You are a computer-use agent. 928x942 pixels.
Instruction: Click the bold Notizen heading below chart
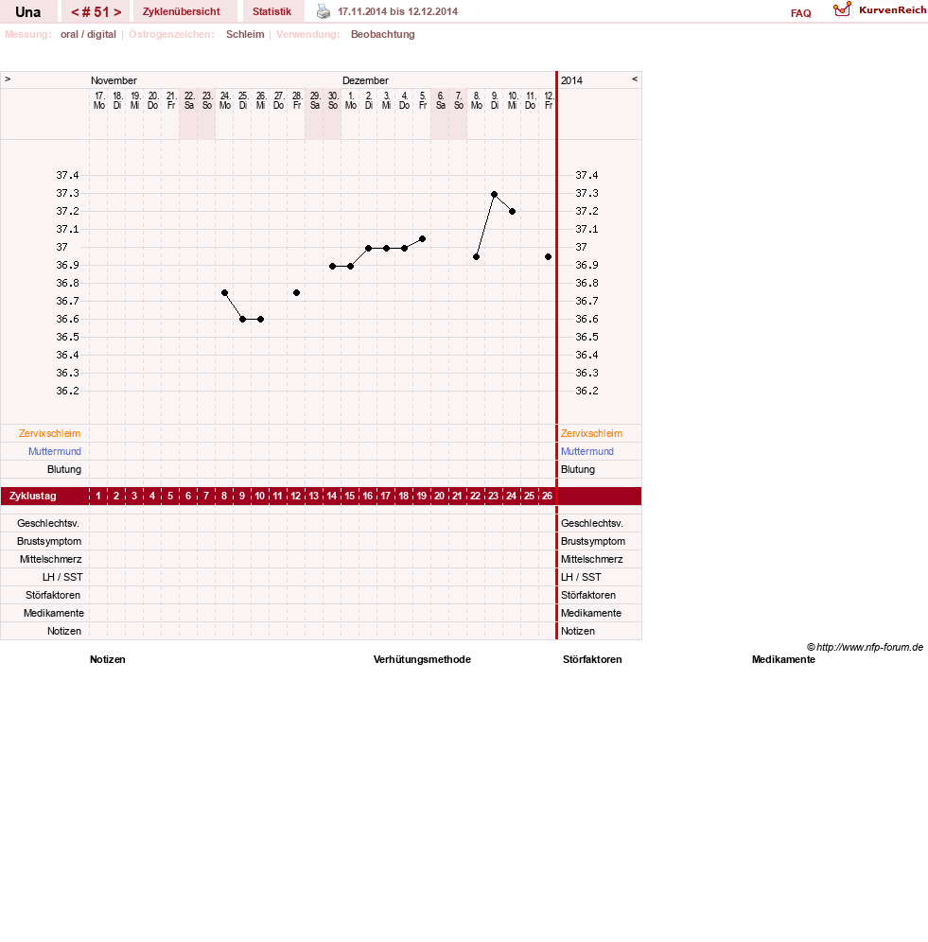[108, 659]
